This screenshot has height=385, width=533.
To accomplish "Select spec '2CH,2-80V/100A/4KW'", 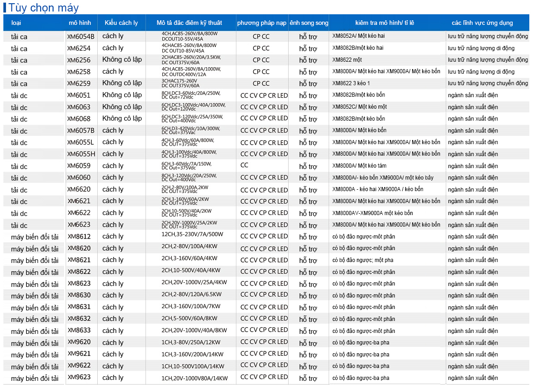I will pos(190,246).
